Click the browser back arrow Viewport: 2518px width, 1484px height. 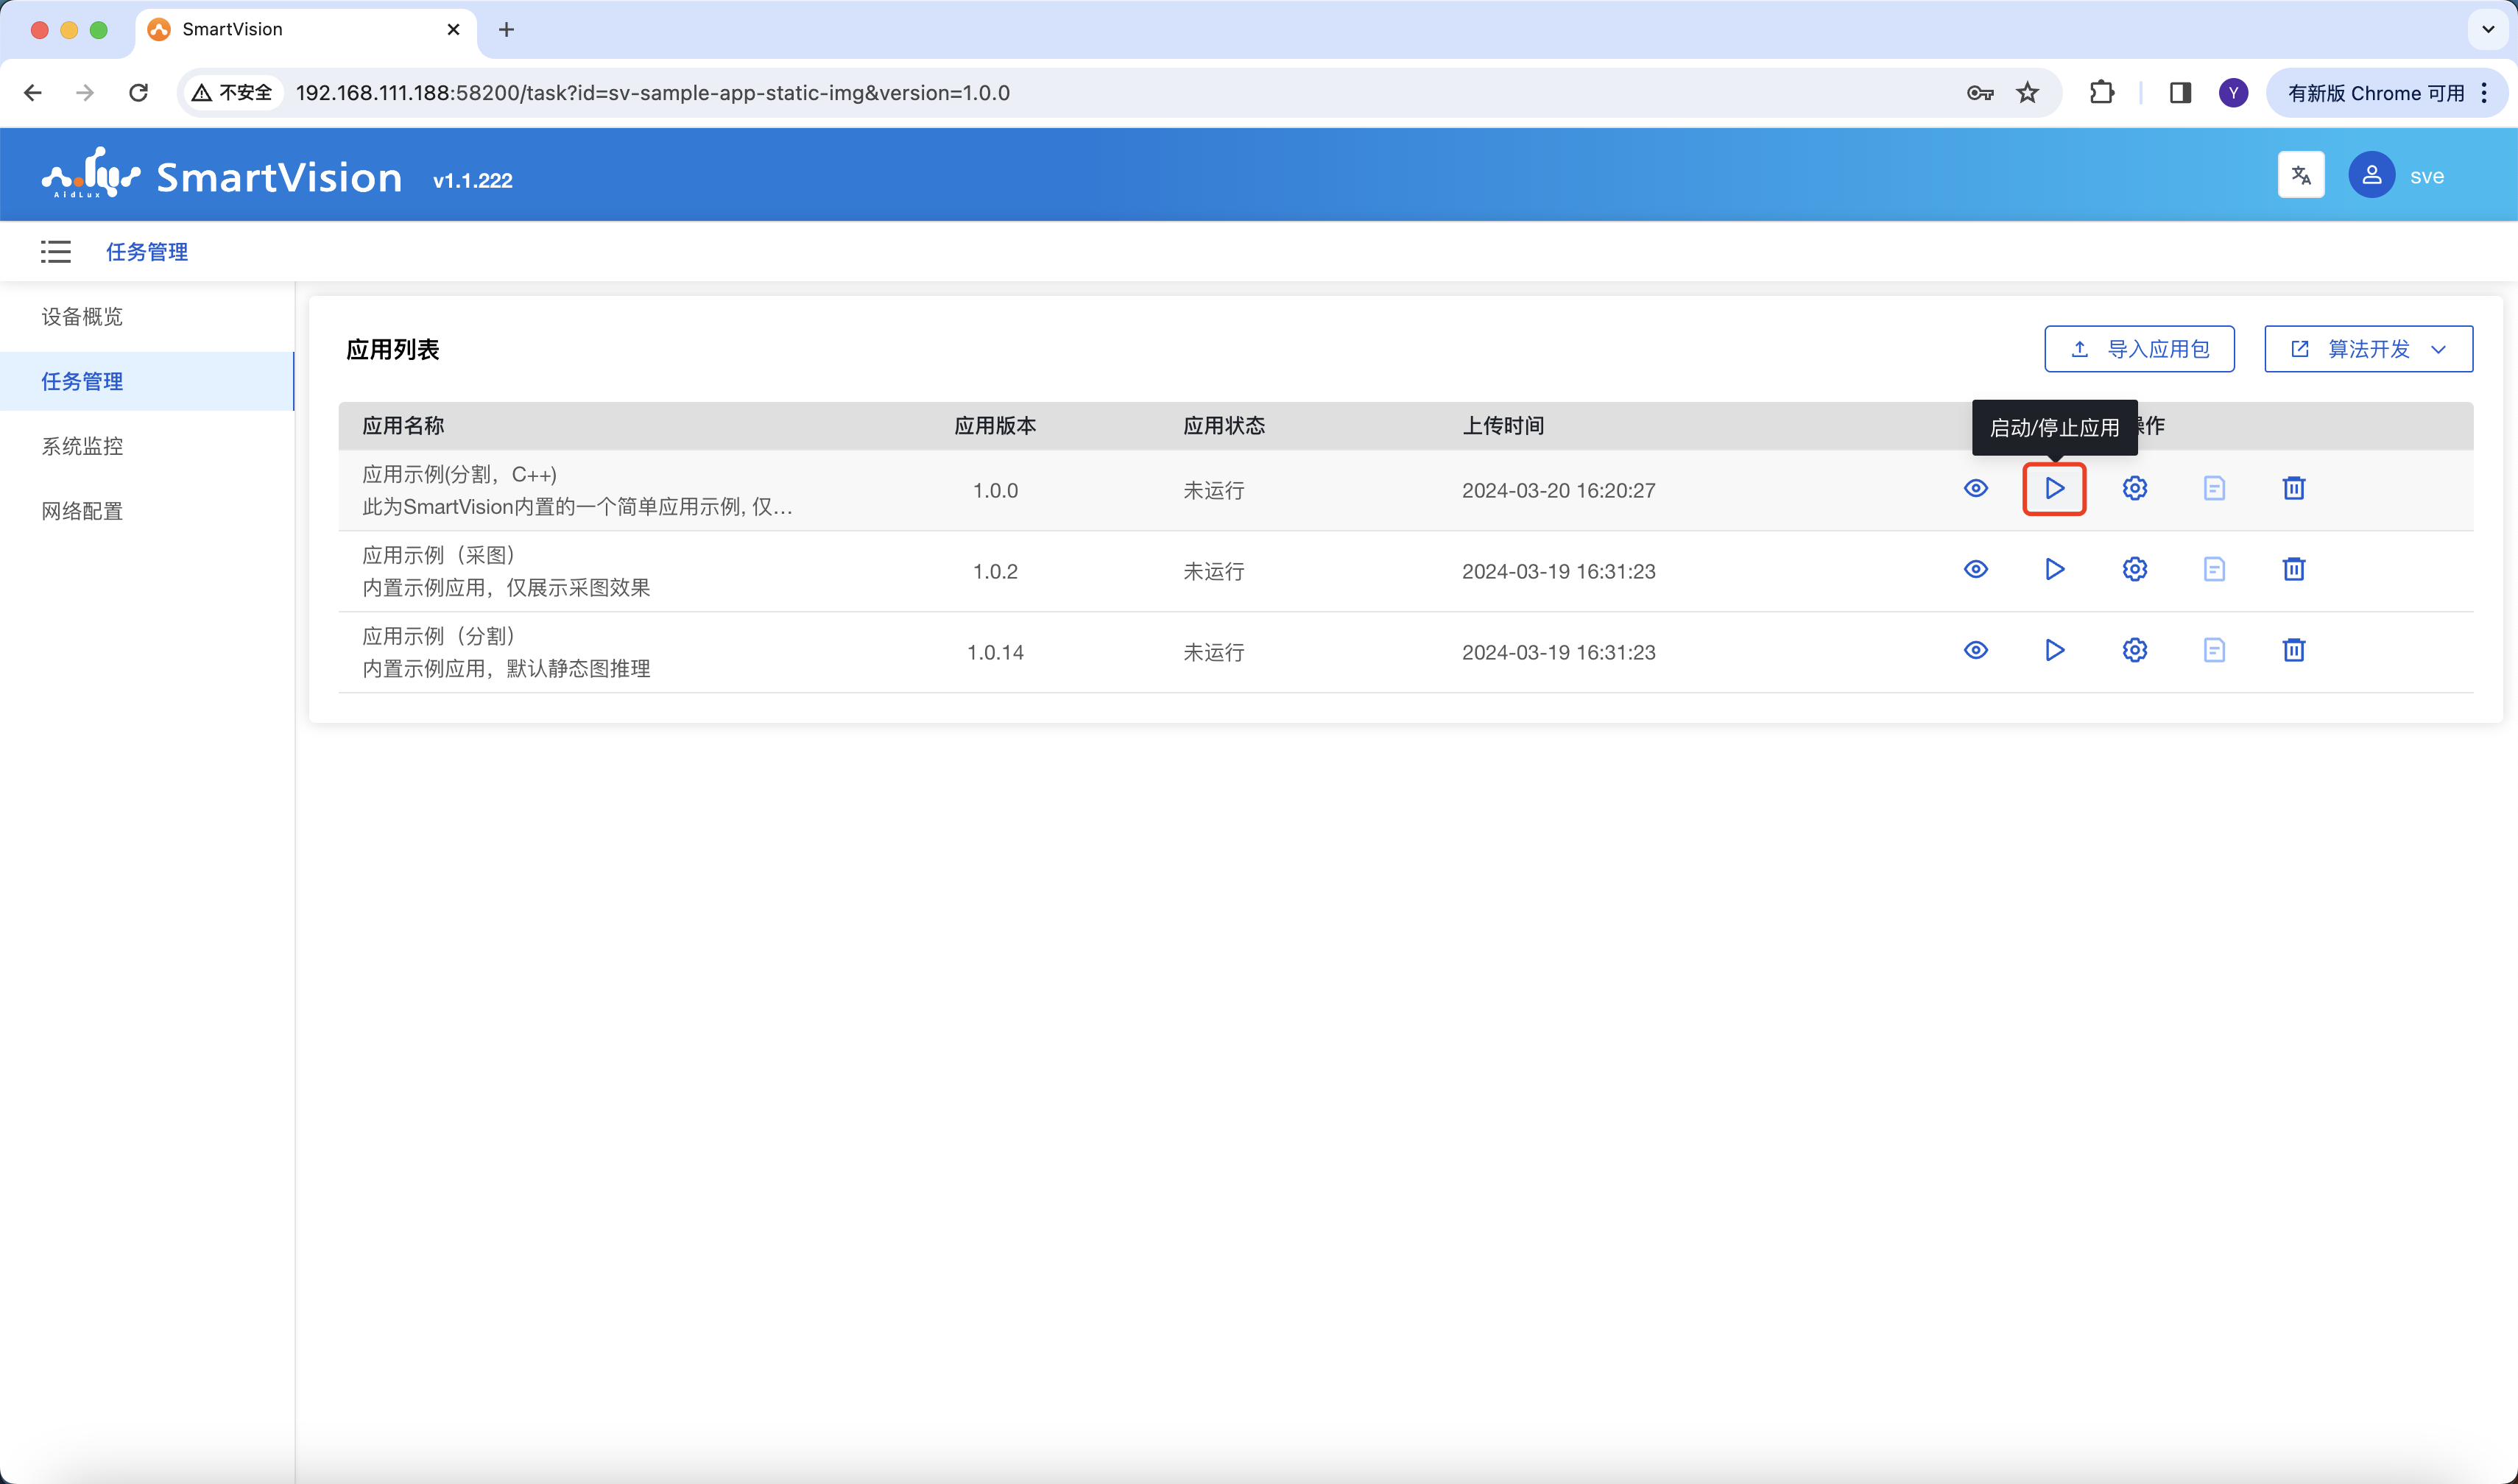tap(33, 93)
